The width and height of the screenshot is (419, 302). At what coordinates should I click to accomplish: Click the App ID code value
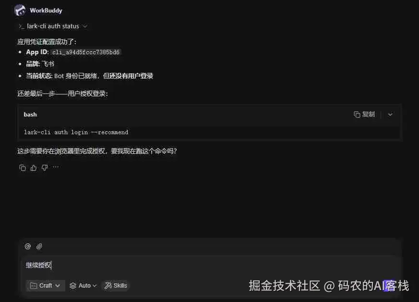click(x=86, y=52)
